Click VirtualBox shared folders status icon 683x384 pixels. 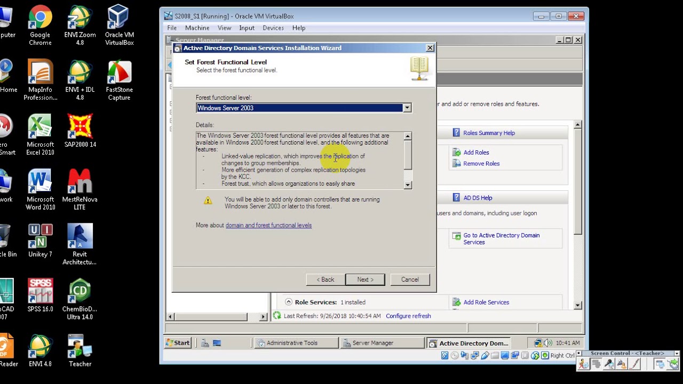tap(495, 356)
